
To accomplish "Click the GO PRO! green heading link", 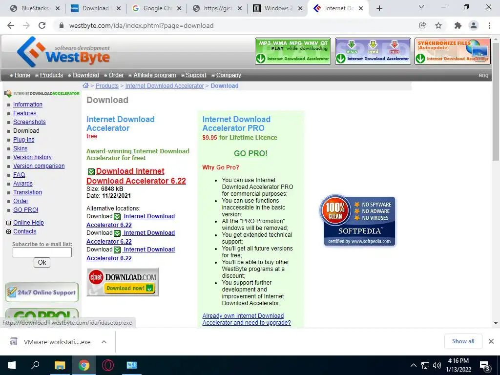I will pyautogui.click(x=250, y=153).
